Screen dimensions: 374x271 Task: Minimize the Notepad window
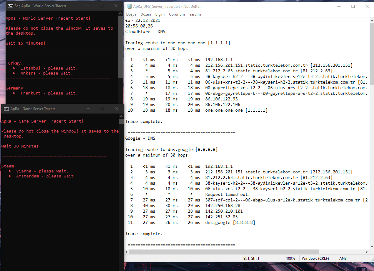[339, 6]
